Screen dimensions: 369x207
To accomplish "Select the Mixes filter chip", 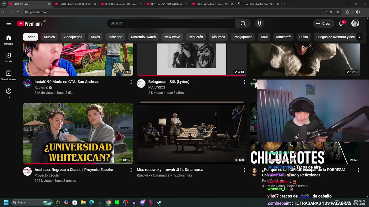I will pos(95,37).
